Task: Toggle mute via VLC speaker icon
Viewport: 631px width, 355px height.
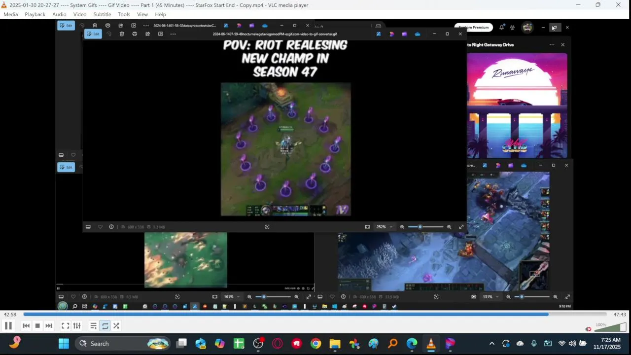Action: click(x=588, y=329)
